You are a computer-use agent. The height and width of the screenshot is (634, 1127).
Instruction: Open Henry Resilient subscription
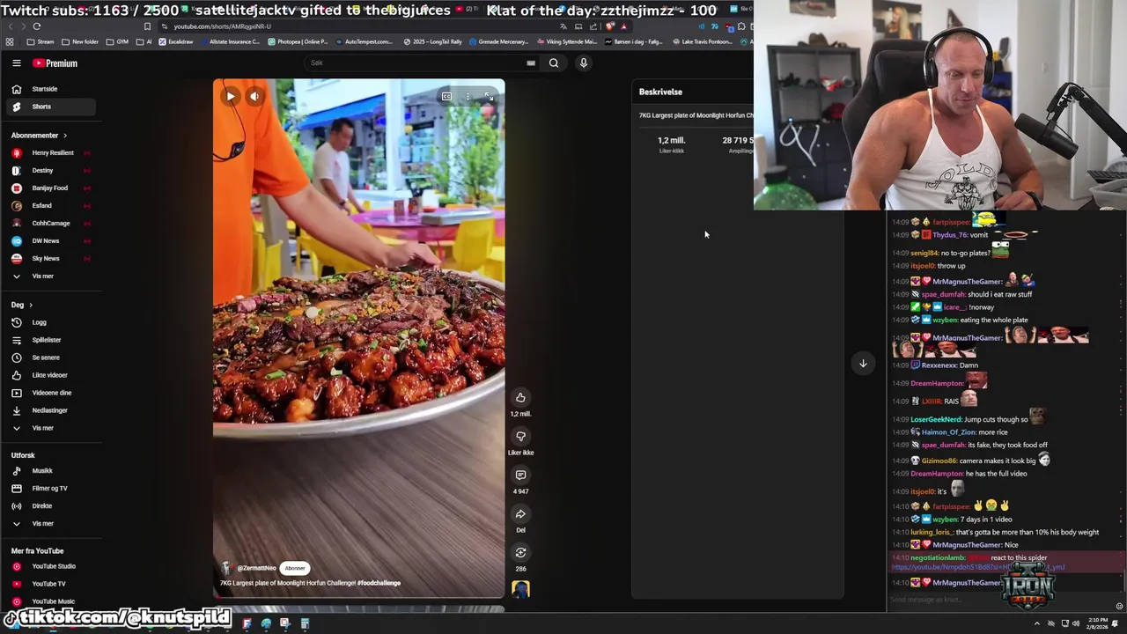point(49,153)
